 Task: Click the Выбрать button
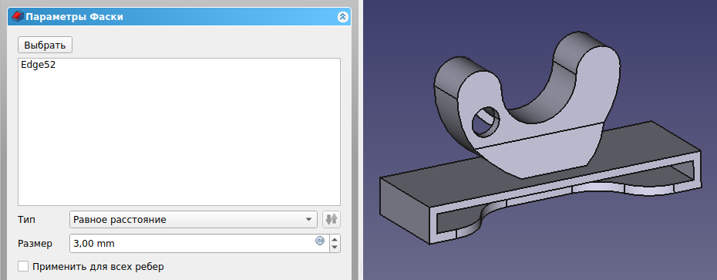45,46
